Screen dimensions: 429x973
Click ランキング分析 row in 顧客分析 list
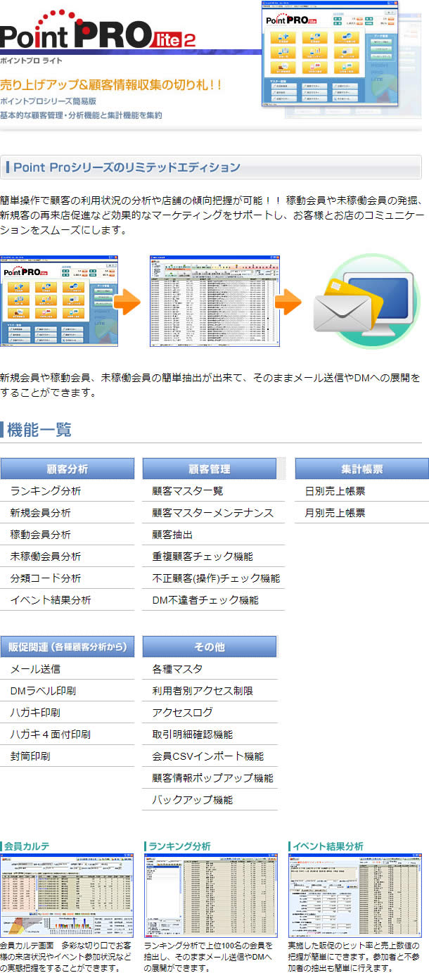click(x=67, y=490)
